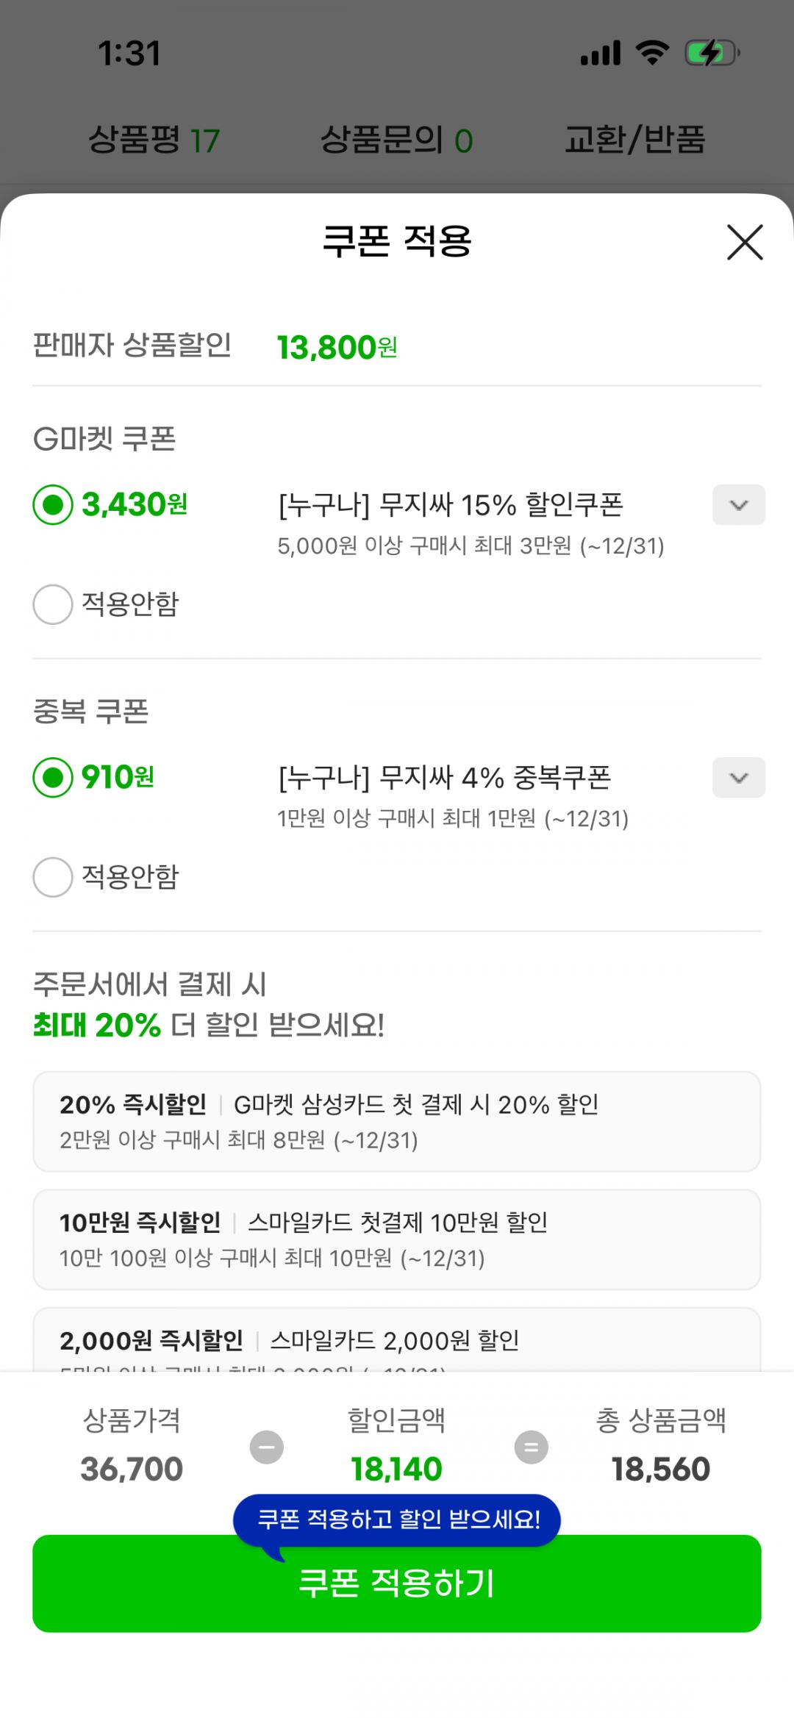Viewport: 794px width, 1718px height.
Task: Tap the minus circle icon beside 할인금액
Action: [266, 1447]
